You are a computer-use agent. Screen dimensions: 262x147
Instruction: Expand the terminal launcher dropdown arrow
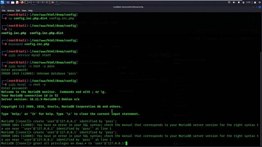pos(29,2)
